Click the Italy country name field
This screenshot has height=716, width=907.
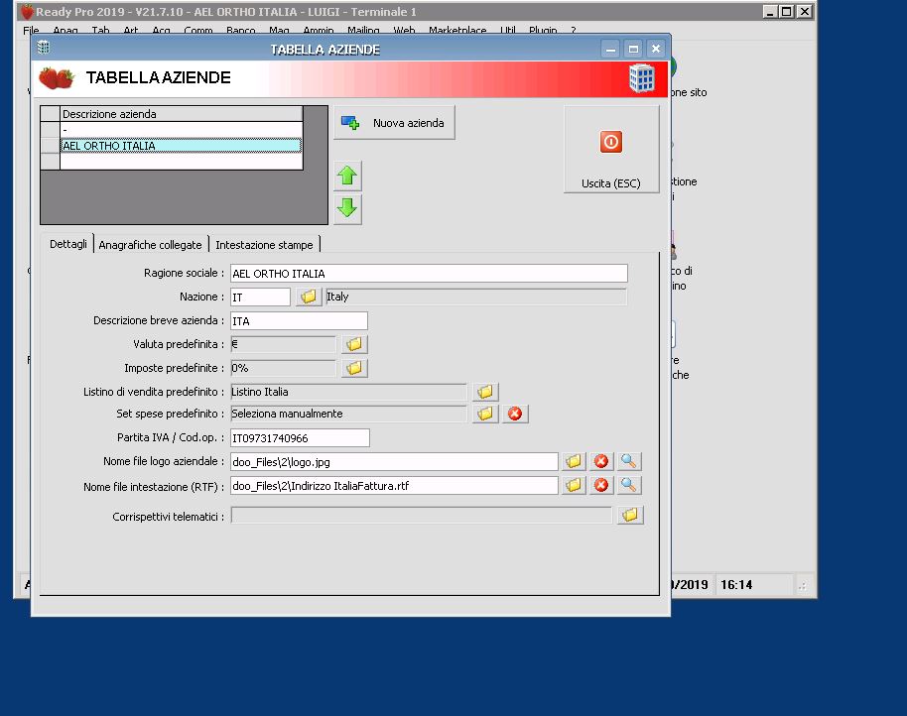[x=476, y=298]
